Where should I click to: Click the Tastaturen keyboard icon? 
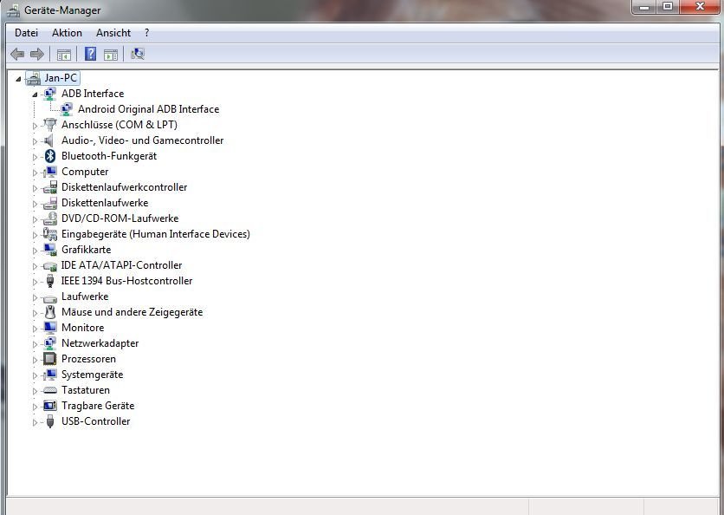[50, 391]
